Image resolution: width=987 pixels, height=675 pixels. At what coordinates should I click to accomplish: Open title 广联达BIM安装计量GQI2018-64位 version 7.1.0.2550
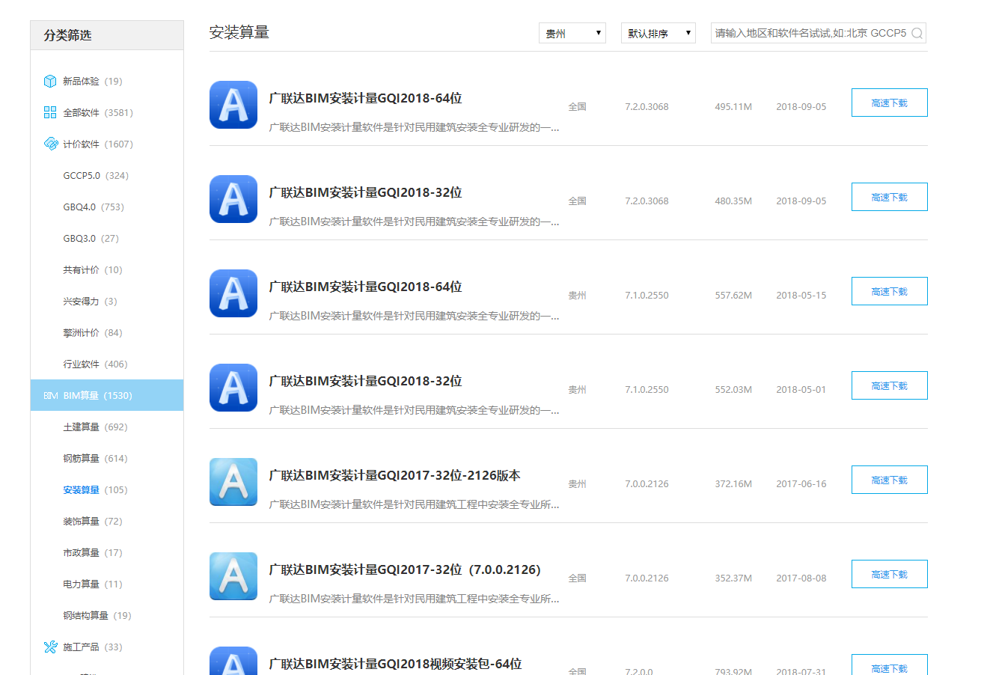pyautogui.click(x=365, y=287)
